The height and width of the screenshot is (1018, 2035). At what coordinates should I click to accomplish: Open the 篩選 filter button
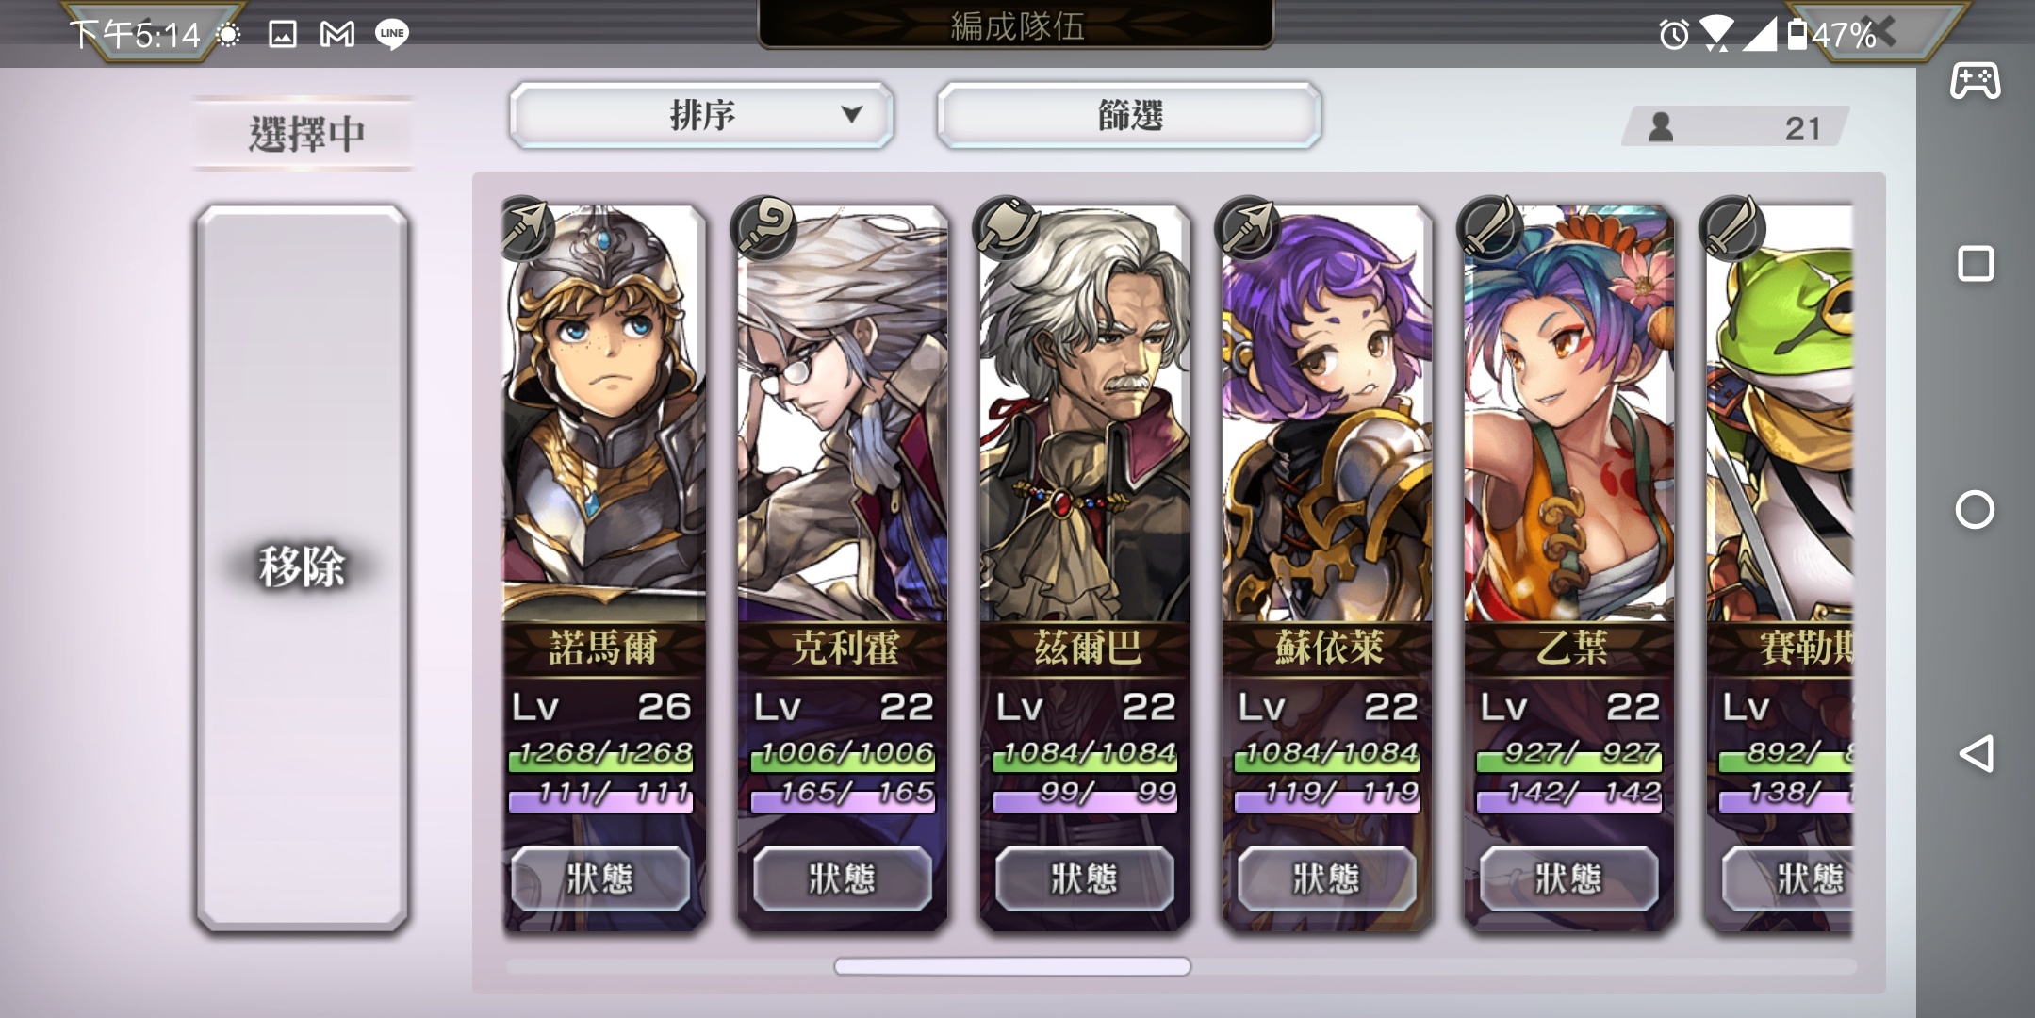tap(1129, 115)
